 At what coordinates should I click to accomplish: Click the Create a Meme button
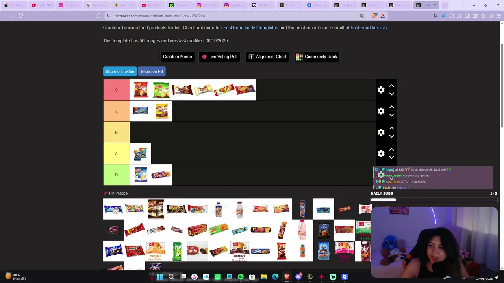tap(177, 57)
